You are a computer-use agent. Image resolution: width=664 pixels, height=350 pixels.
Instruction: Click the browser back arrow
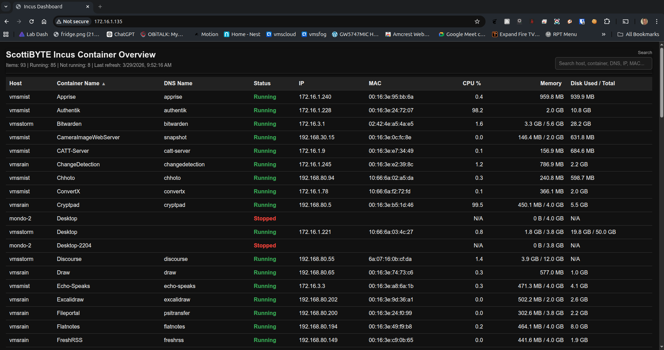pyautogui.click(x=7, y=21)
